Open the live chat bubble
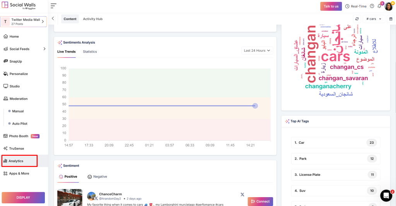Viewport: 396px width, 206px height. [x=386, y=196]
